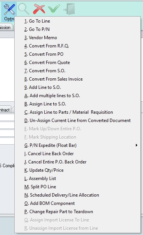Choose Convert From PO
Image resolution: width=143 pixels, height=235 pixels.
pyautogui.click(x=77, y=54)
